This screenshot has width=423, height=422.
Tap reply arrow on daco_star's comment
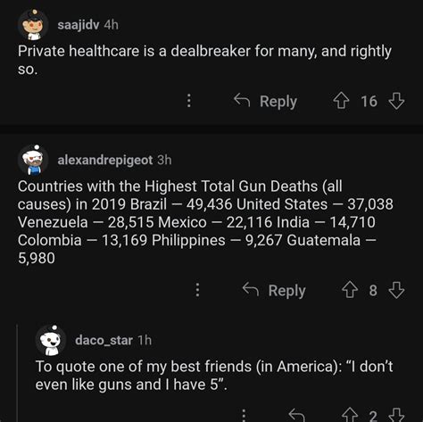point(297,415)
